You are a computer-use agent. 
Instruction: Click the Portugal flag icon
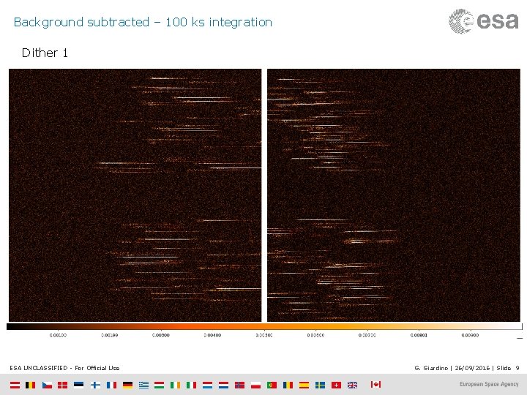point(272,385)
